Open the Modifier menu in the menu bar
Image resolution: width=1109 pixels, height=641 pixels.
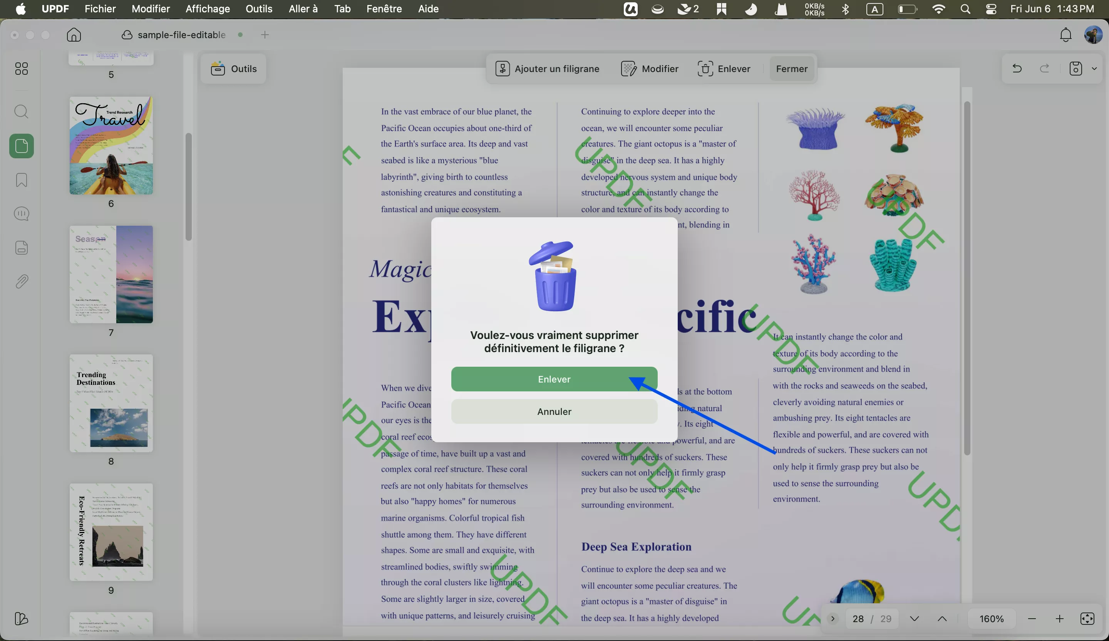151,9
